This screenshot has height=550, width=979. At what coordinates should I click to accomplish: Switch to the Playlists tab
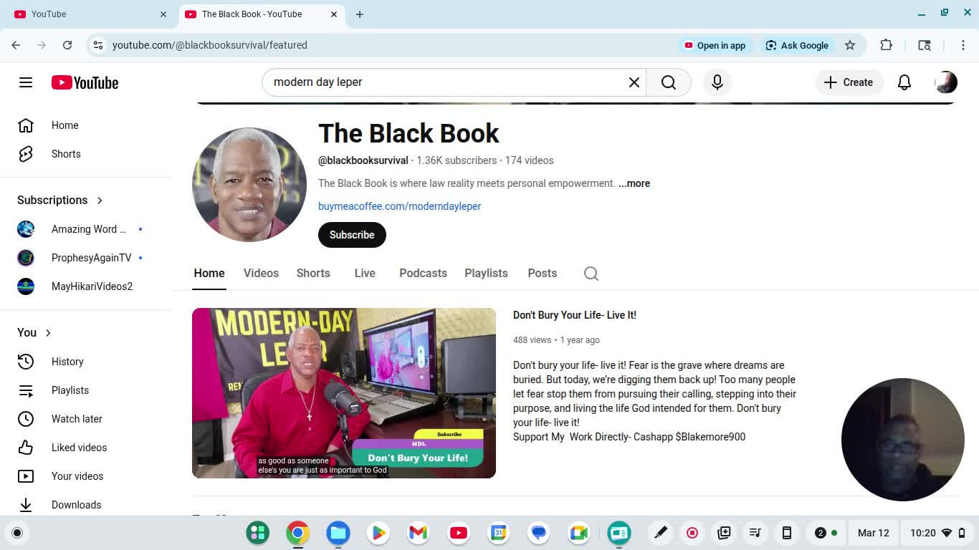pyautogui.click(x=485, y=274)
